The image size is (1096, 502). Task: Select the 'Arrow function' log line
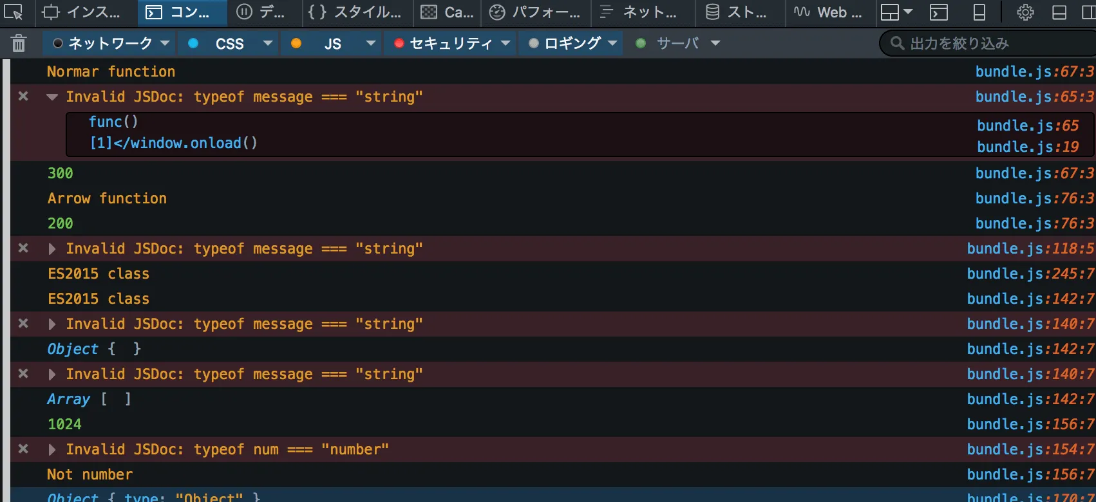pos(107,198)
